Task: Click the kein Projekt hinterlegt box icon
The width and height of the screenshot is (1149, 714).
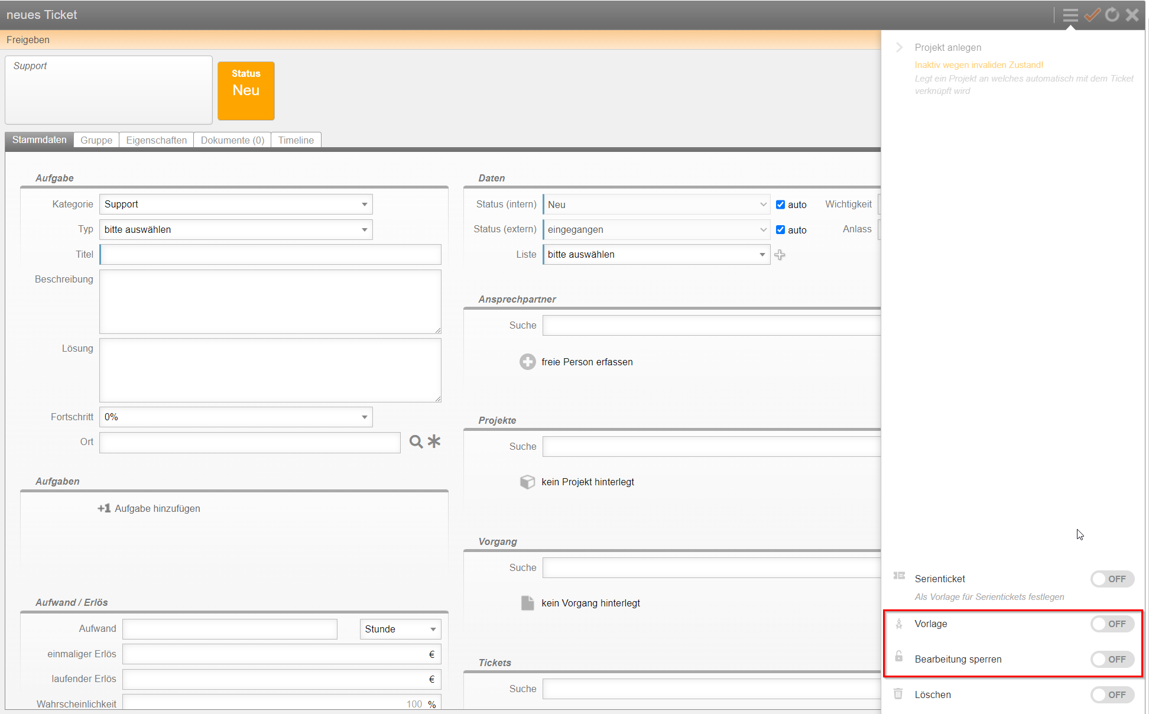Action: [x=527, y=482]
